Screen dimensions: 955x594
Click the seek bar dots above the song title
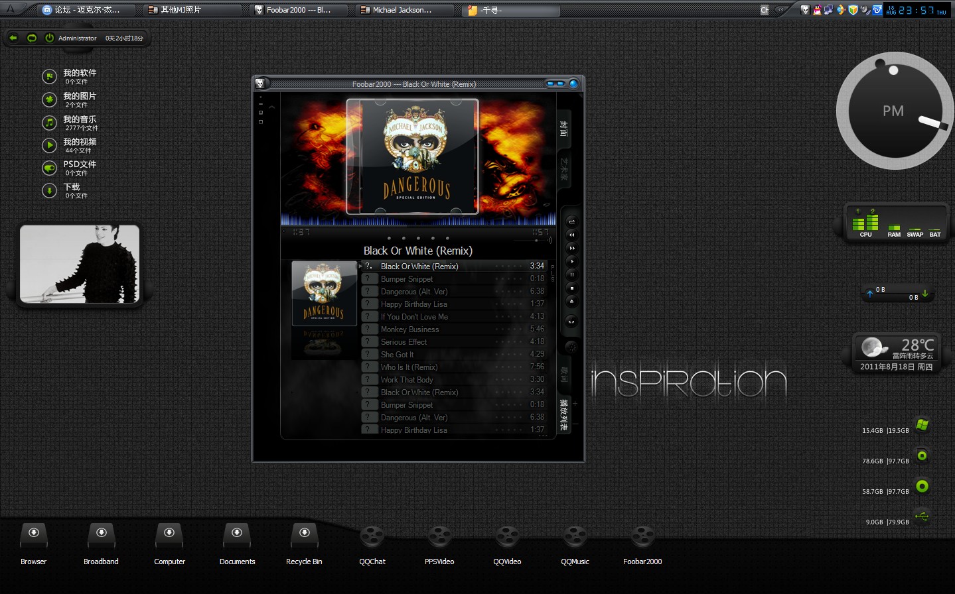click(x=418, y=238)
